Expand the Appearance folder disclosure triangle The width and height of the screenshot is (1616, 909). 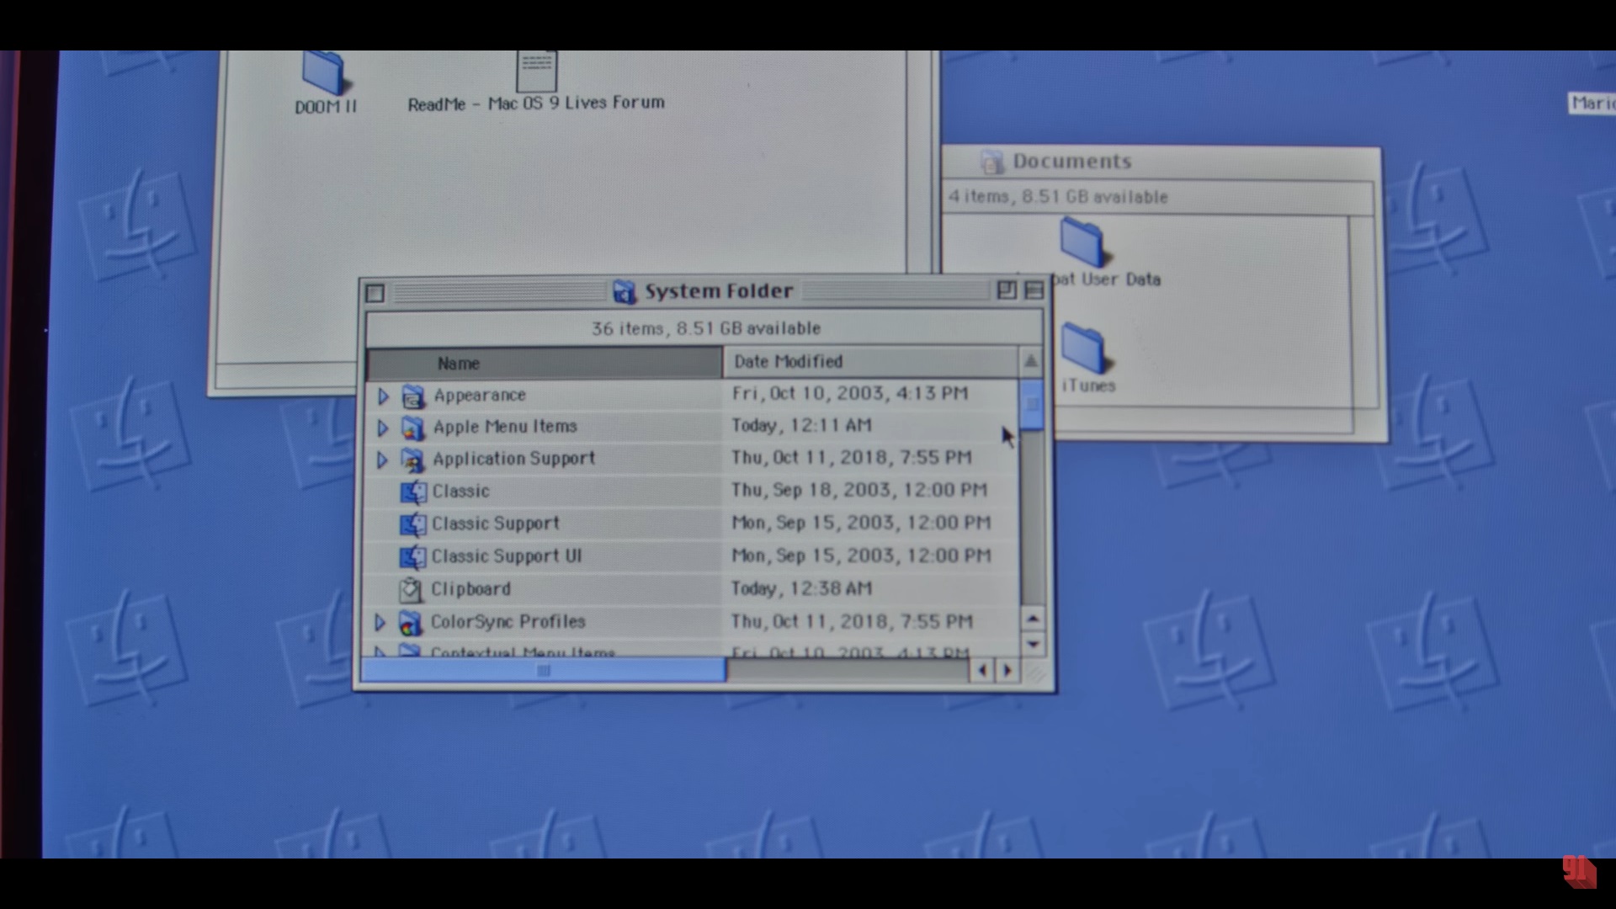(x=383, y=396)
